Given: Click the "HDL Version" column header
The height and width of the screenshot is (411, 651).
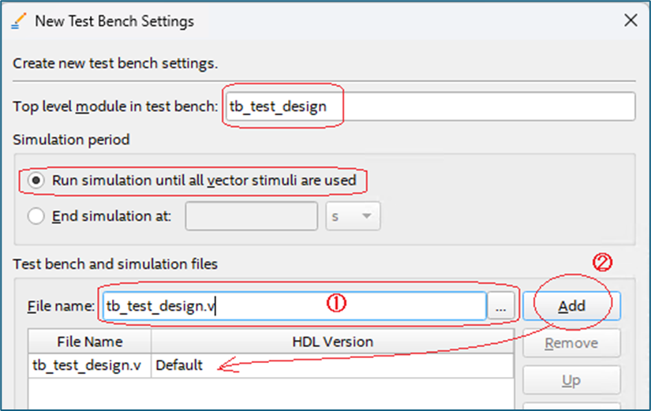Looking at the screenshot, I should point(331,342).
